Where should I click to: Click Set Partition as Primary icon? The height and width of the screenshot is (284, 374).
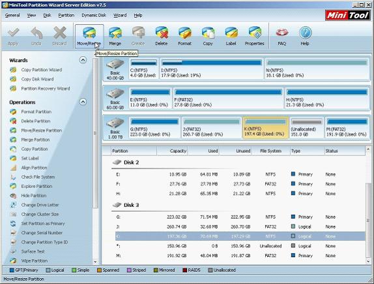(13, 223)
